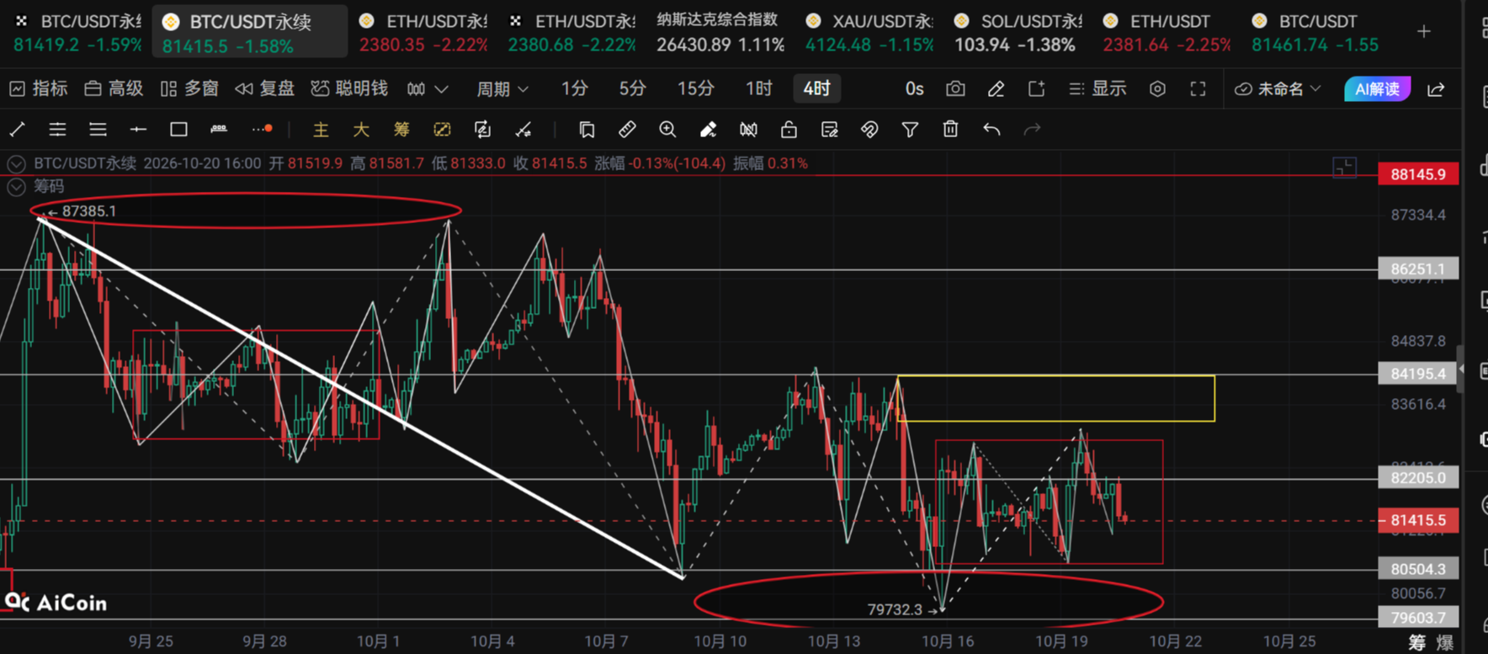Open the 周期 period dropdown
Image resolution: width=1488 pixels, height=654 pixels.
pos(502,89)
